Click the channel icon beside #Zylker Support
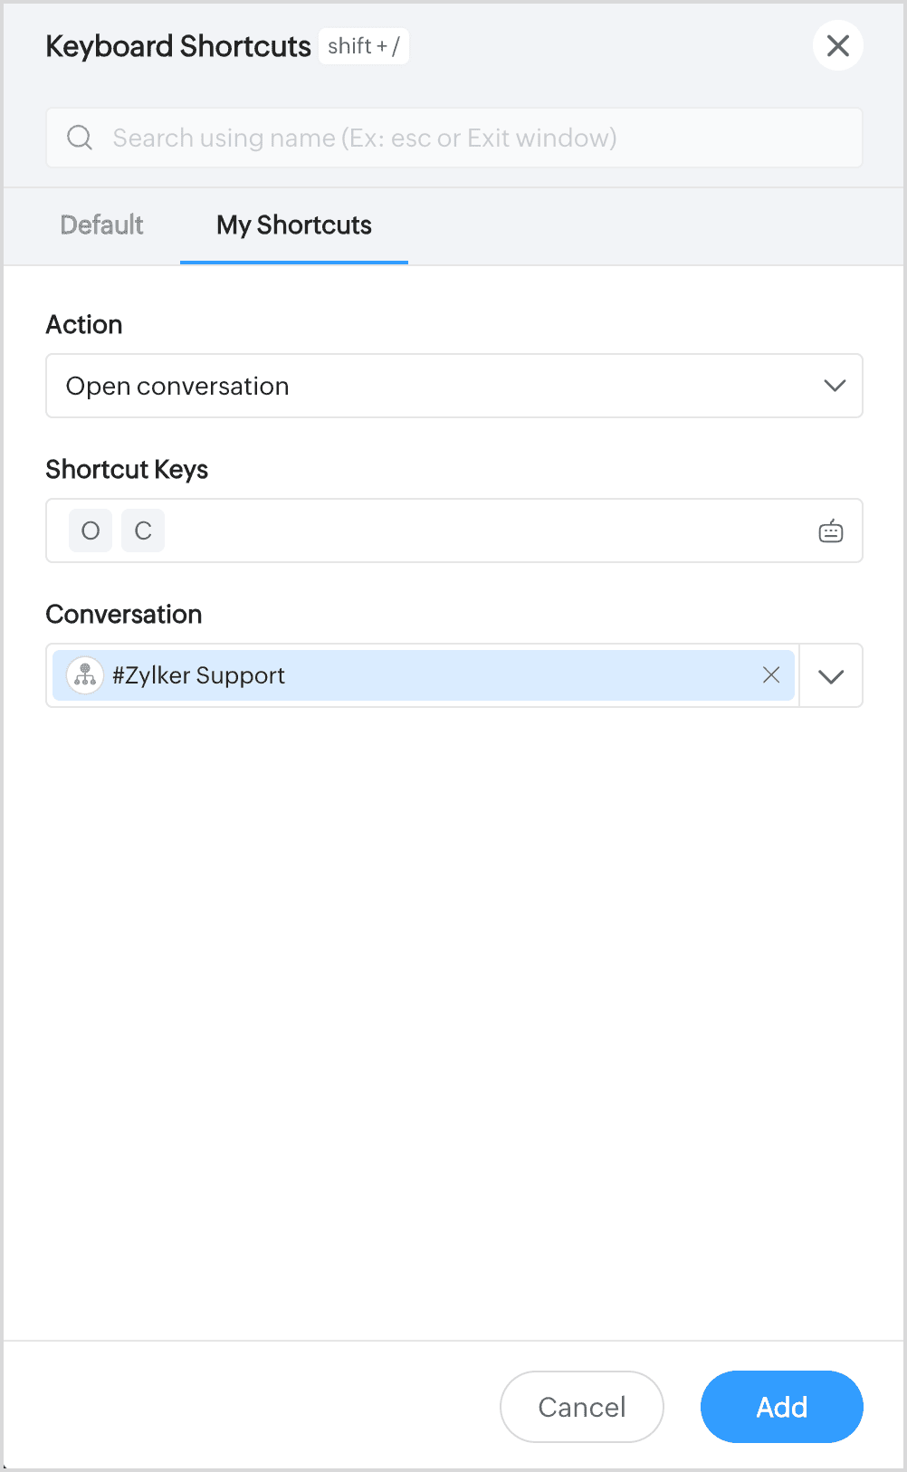This screenshot has height=1472, width=907. 85,675
